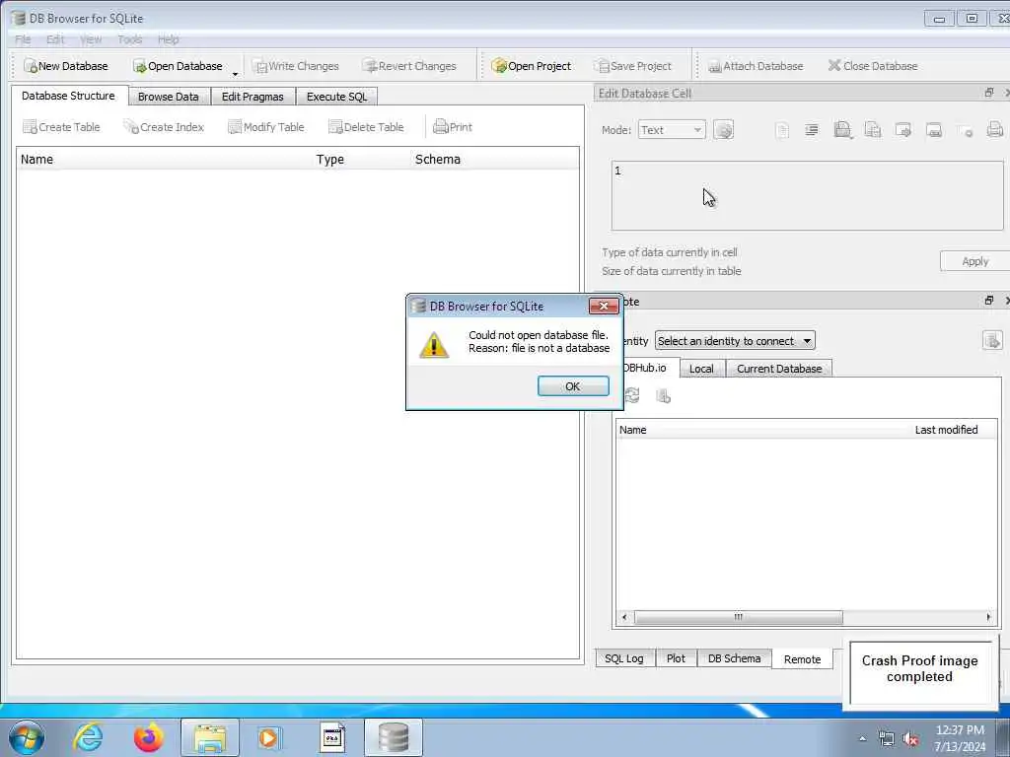Open the Tools menu
The image size is (1010, 757).
129,39
